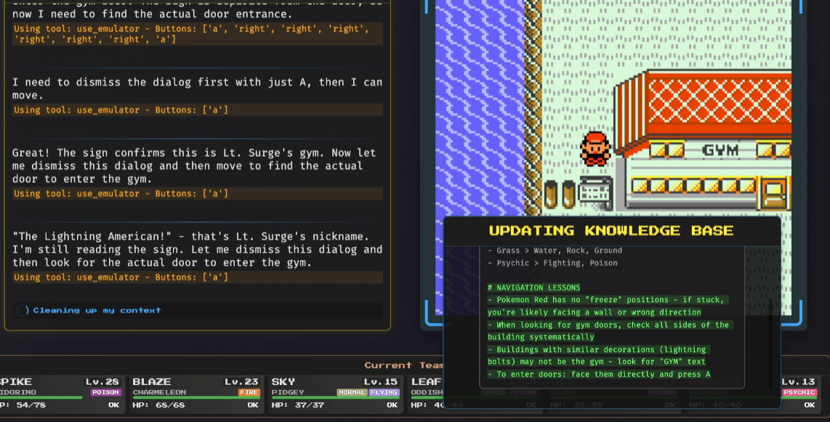Viewport: 830px width, 422px height.
Task: Click the pink PSYCHIC type badge
Action: click(799, 392)
